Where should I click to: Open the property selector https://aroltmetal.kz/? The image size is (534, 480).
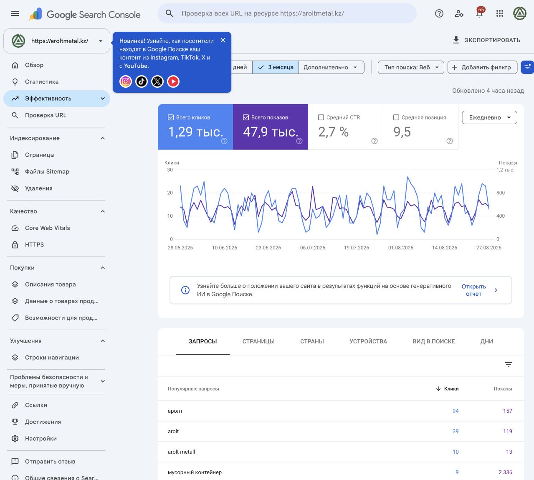click(57, 41)
